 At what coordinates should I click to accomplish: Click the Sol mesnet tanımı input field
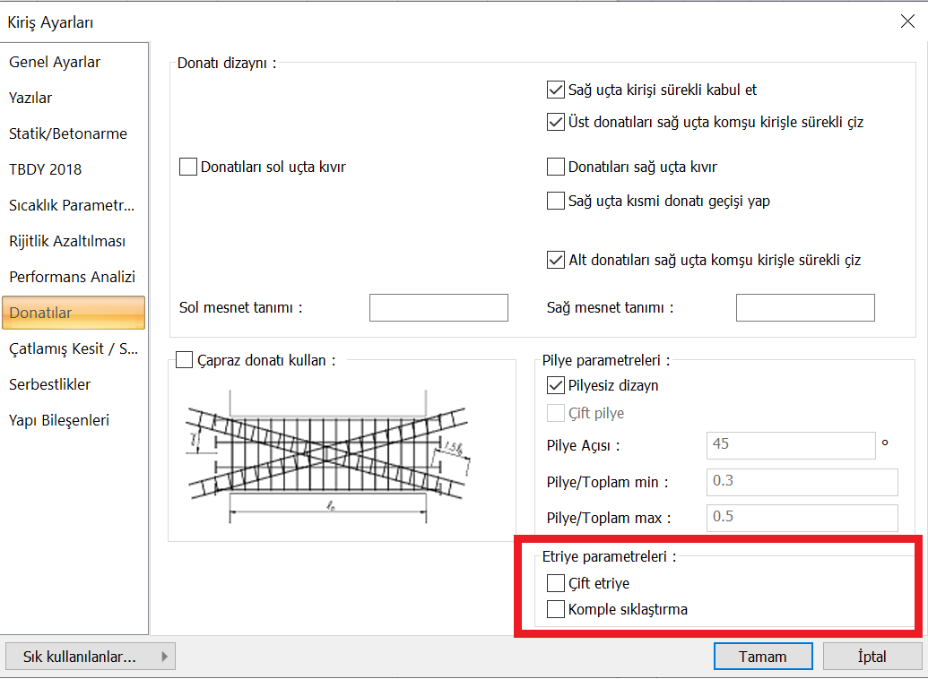tap(438, 307)
